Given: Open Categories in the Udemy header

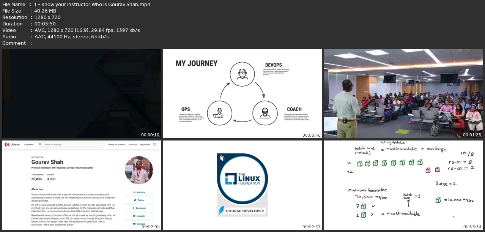Looking at the screenshot, I should [29, 145].
